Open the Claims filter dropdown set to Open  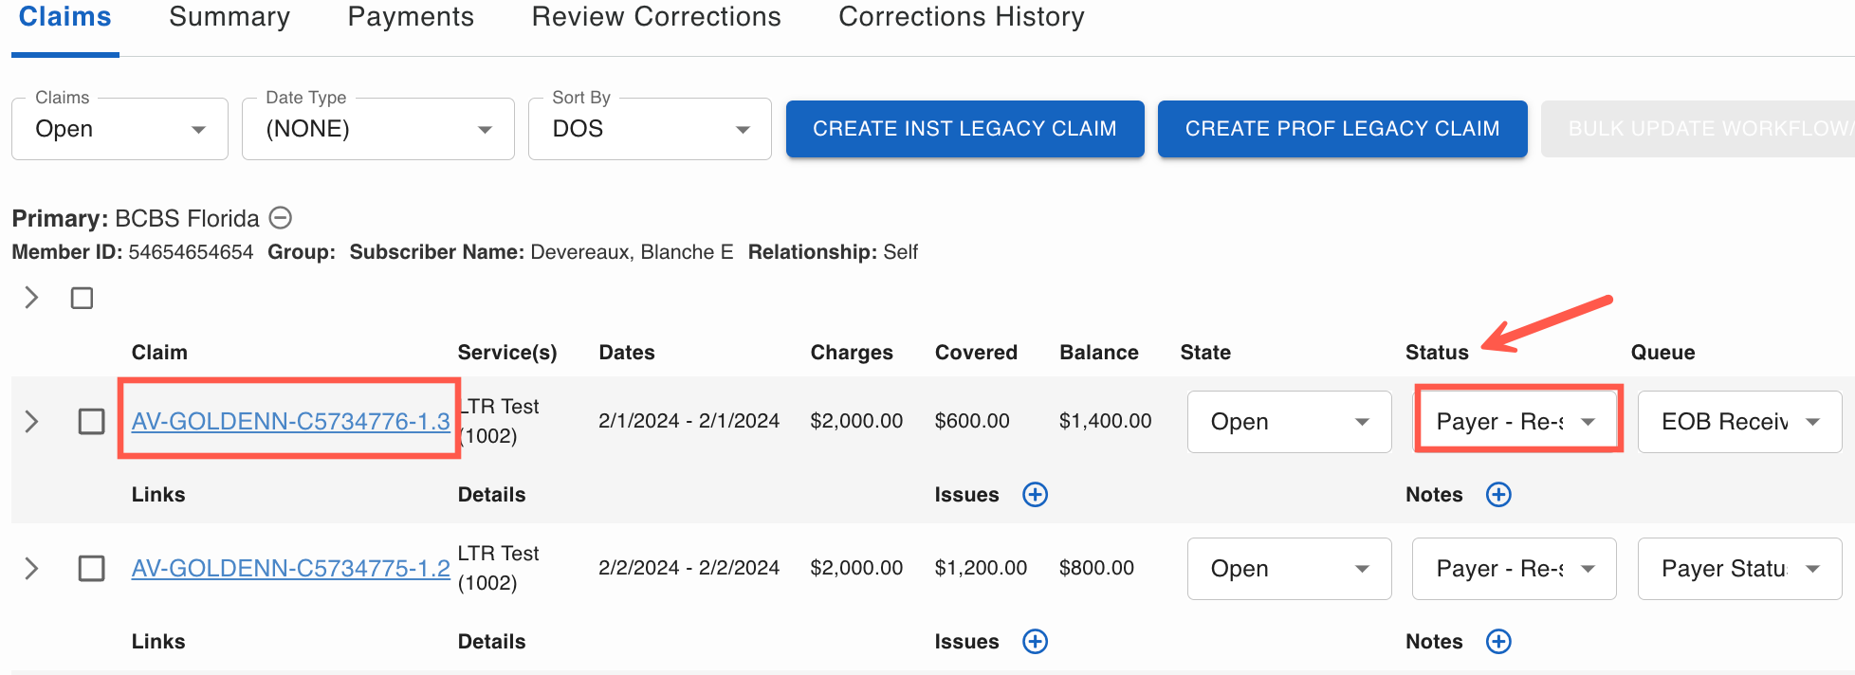(119, 129)
